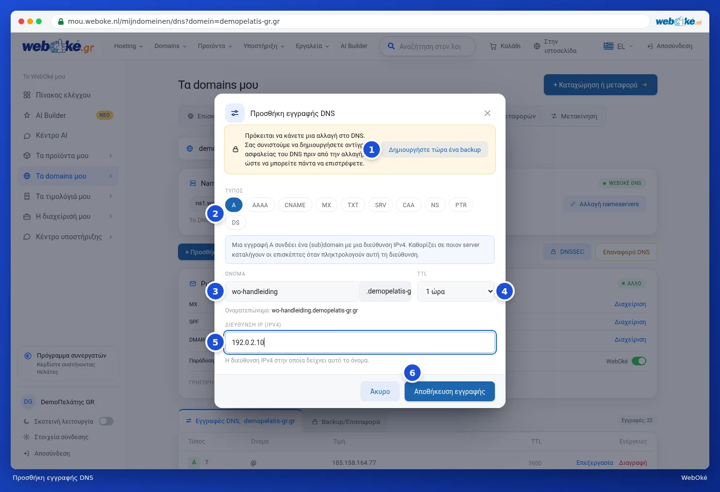Switch to Εγγραφές DNS tab
Viewport: 720px width, 492px height.
(x=240, y=421)
